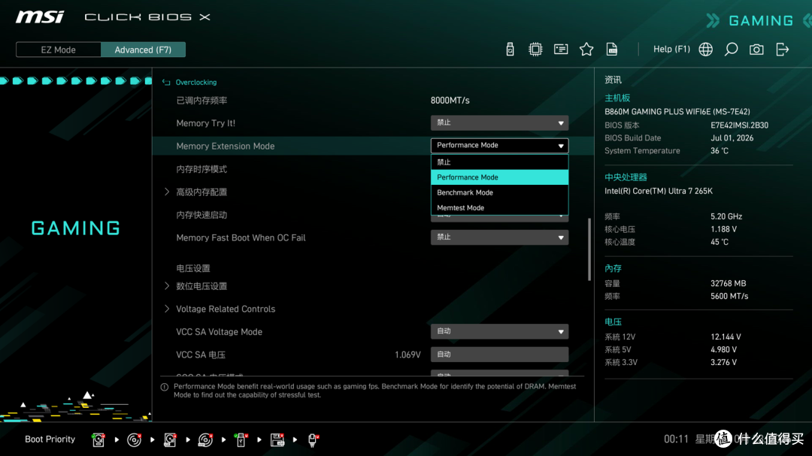Open the log file document icon
Screen dimensions: 812x456
tap(611, 49)
